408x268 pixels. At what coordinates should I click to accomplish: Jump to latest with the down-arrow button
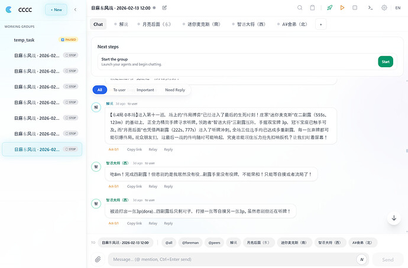[x=394, y=218]
